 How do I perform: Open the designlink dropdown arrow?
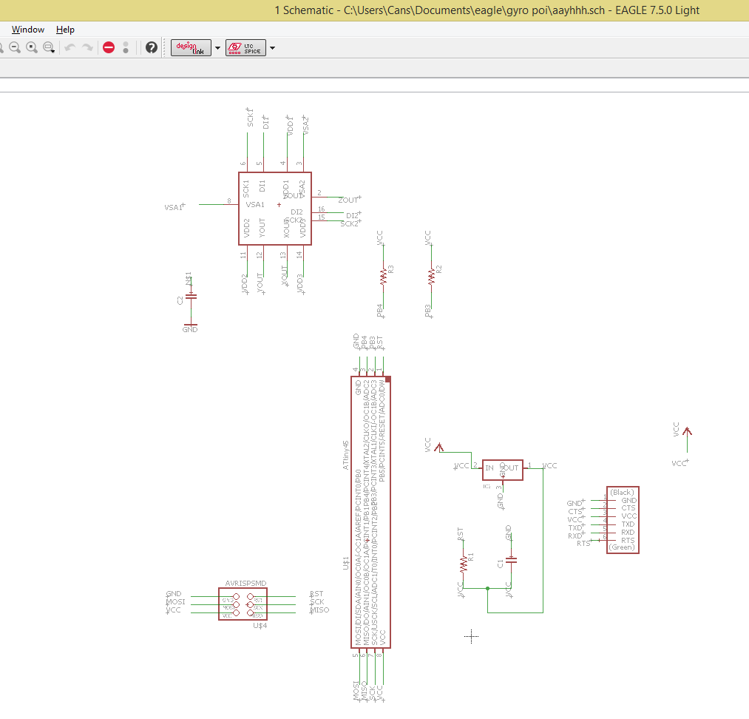coord(218,48)
